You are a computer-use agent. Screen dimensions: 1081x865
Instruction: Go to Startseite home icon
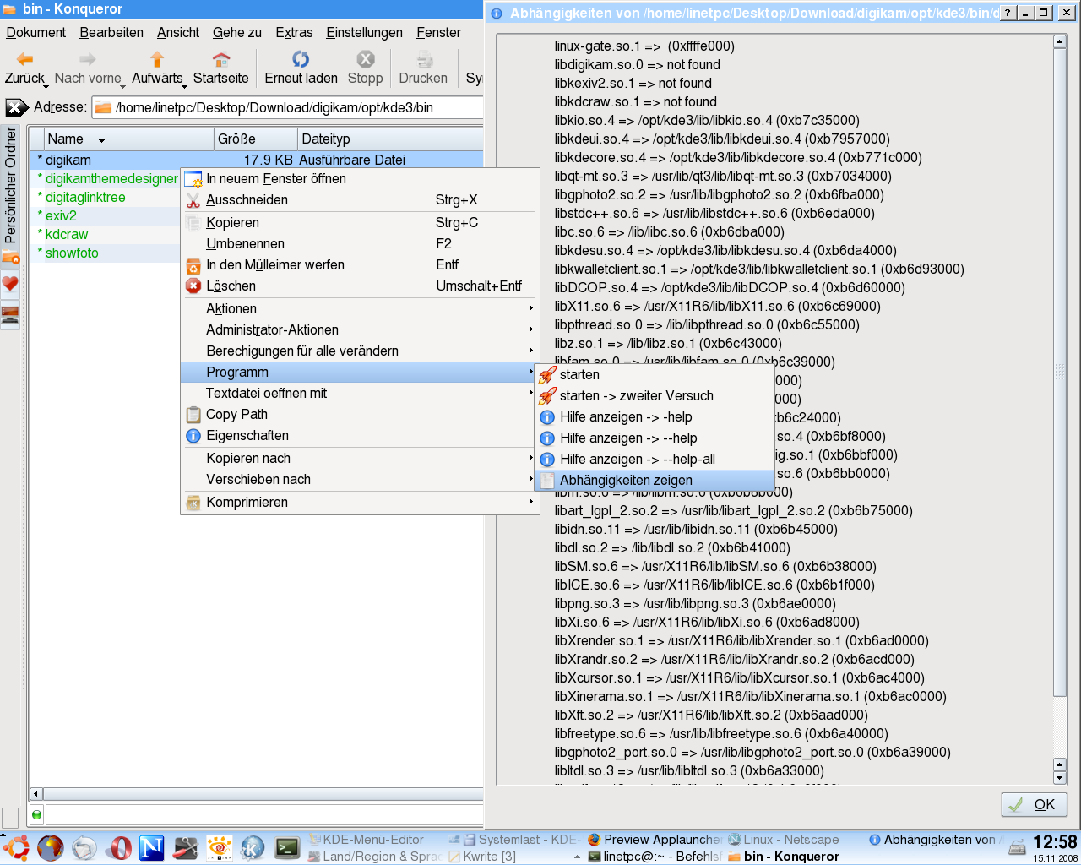pos(221,59)
